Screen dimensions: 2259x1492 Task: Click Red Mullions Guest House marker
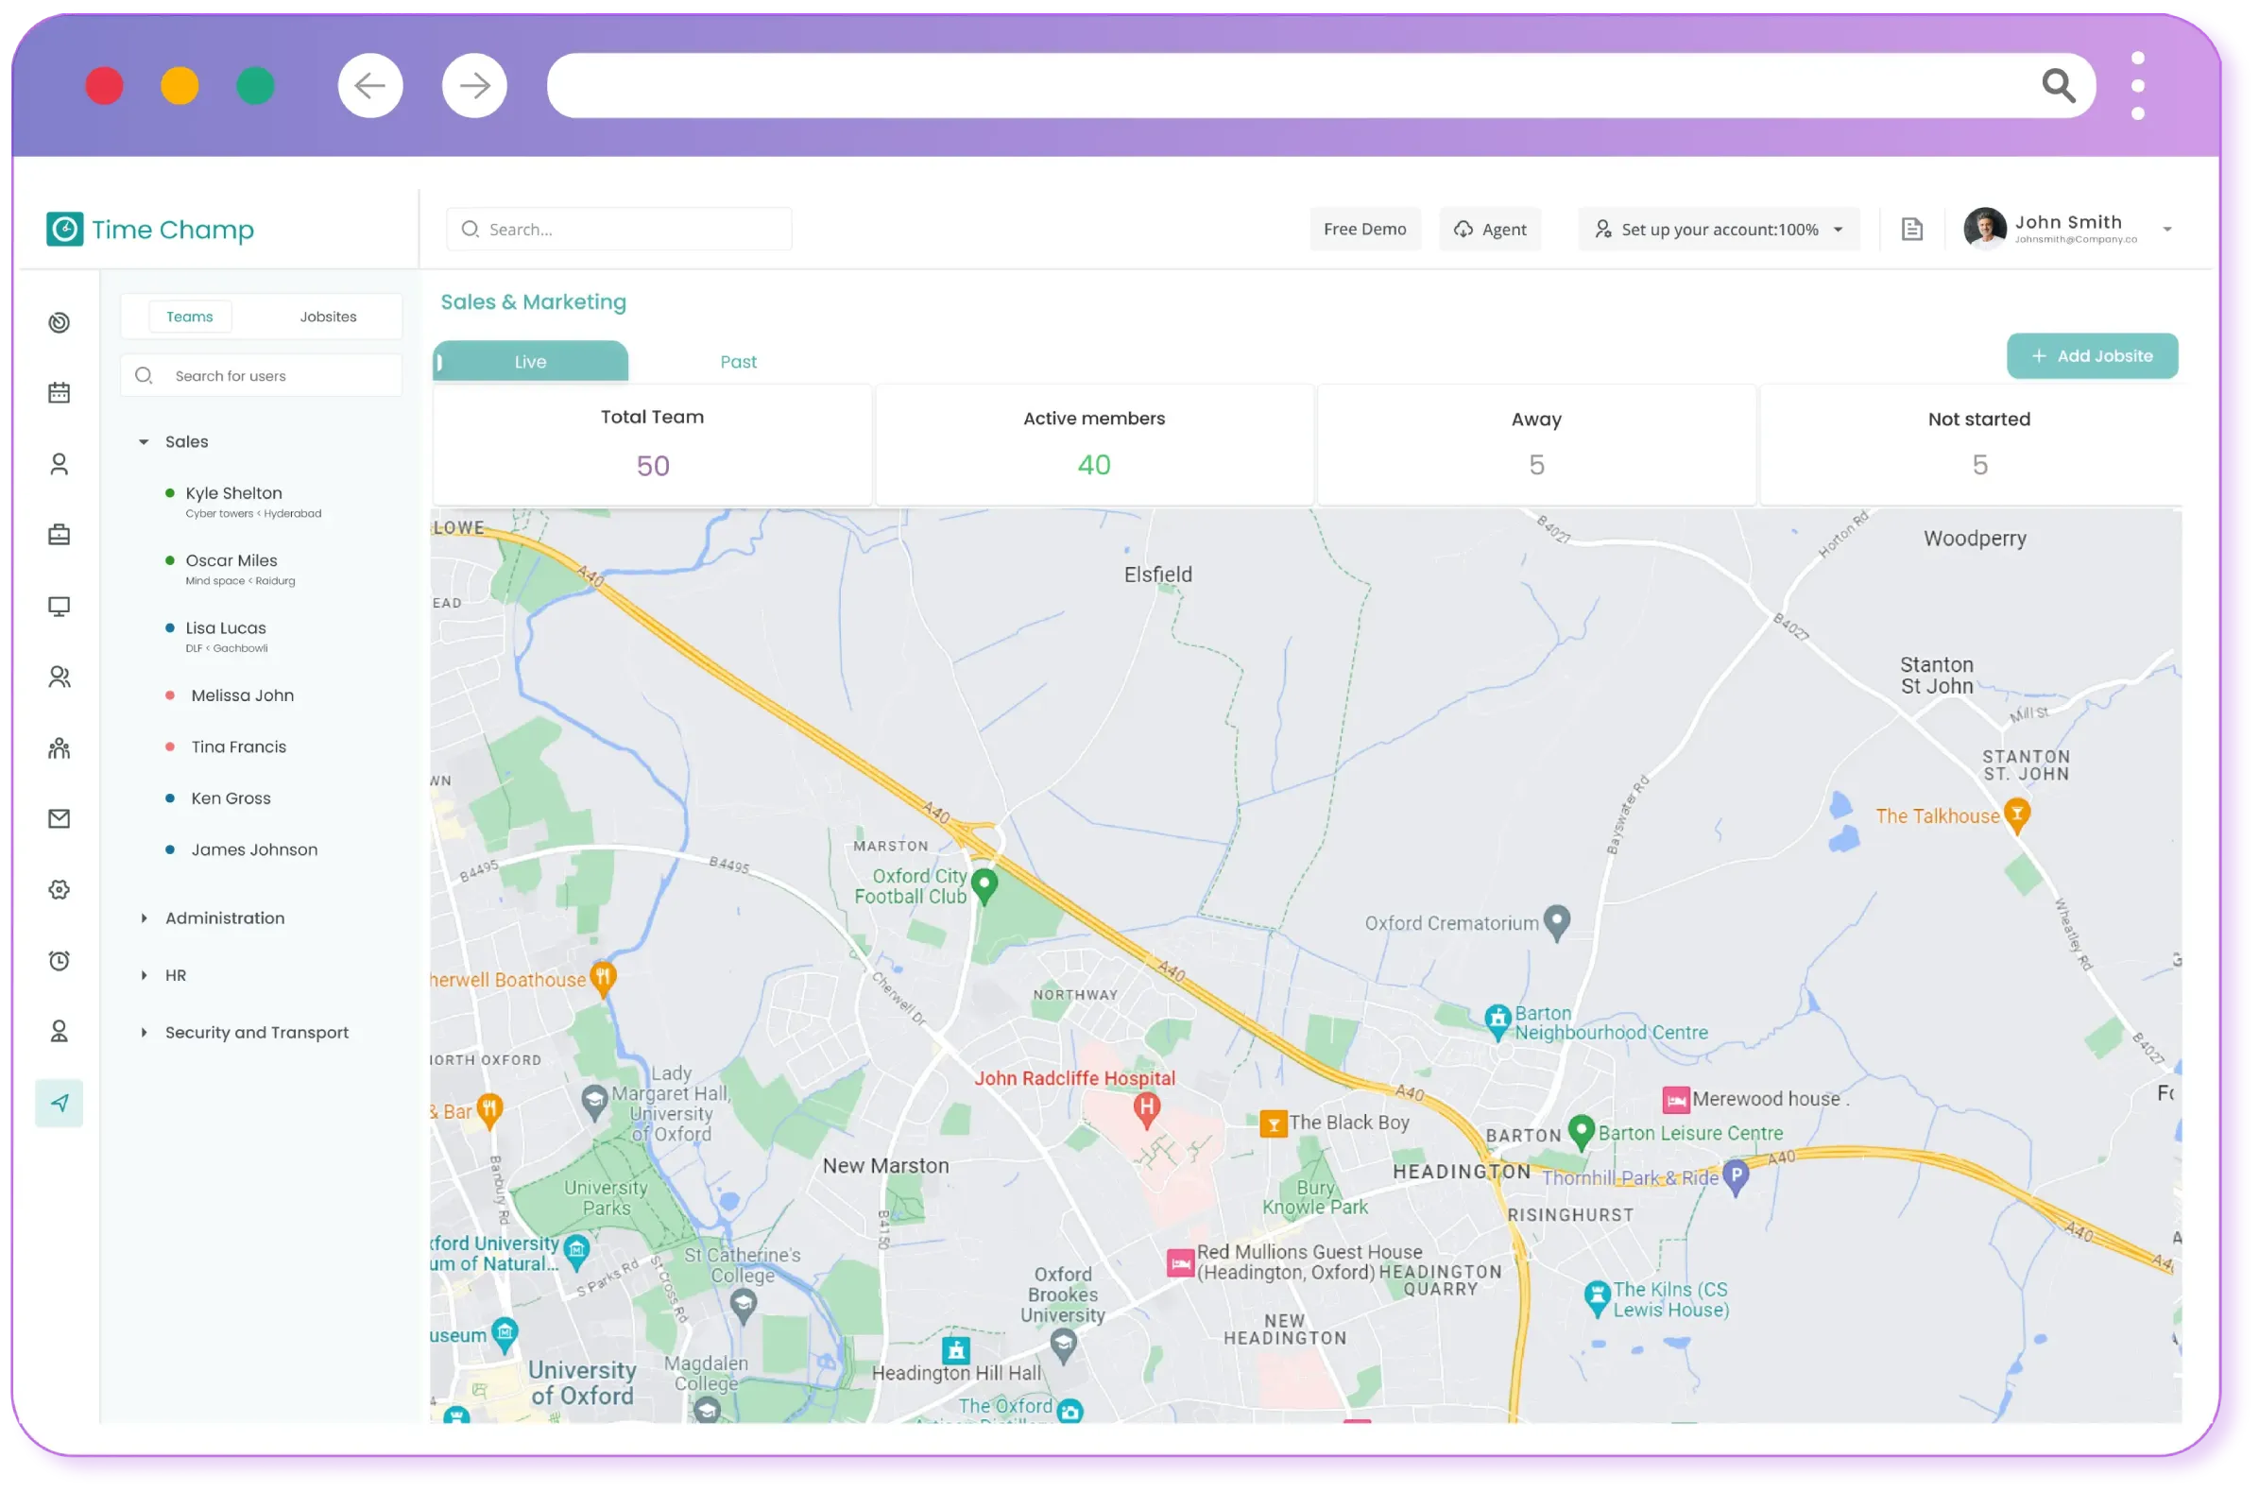coord(1180,1263)
